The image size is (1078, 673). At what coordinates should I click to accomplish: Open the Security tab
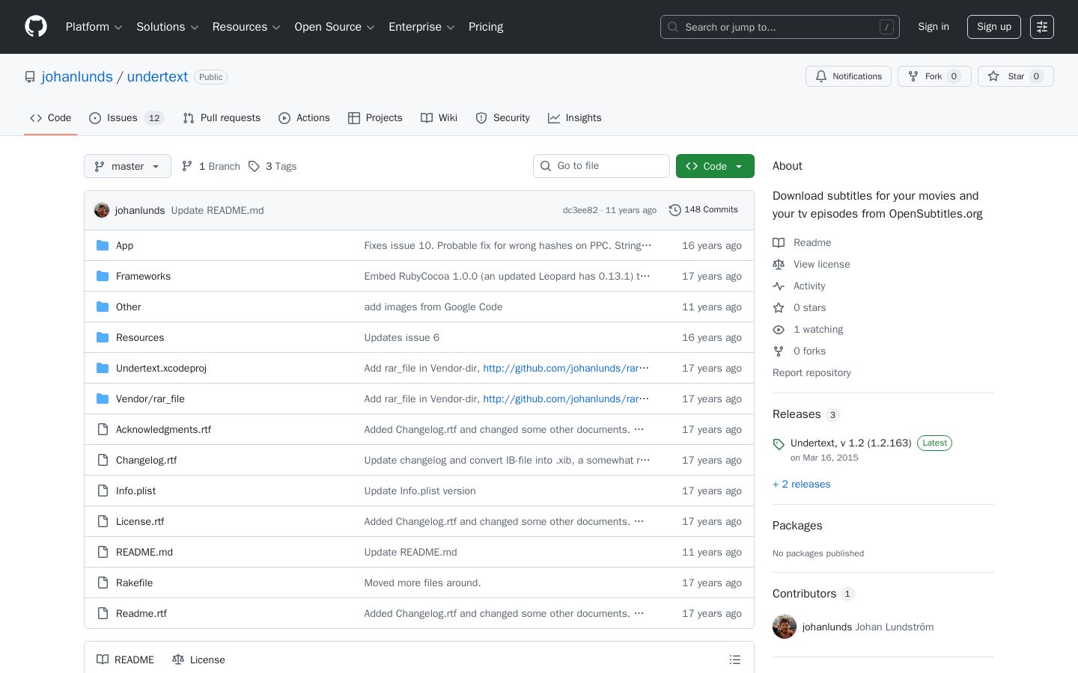502,118
